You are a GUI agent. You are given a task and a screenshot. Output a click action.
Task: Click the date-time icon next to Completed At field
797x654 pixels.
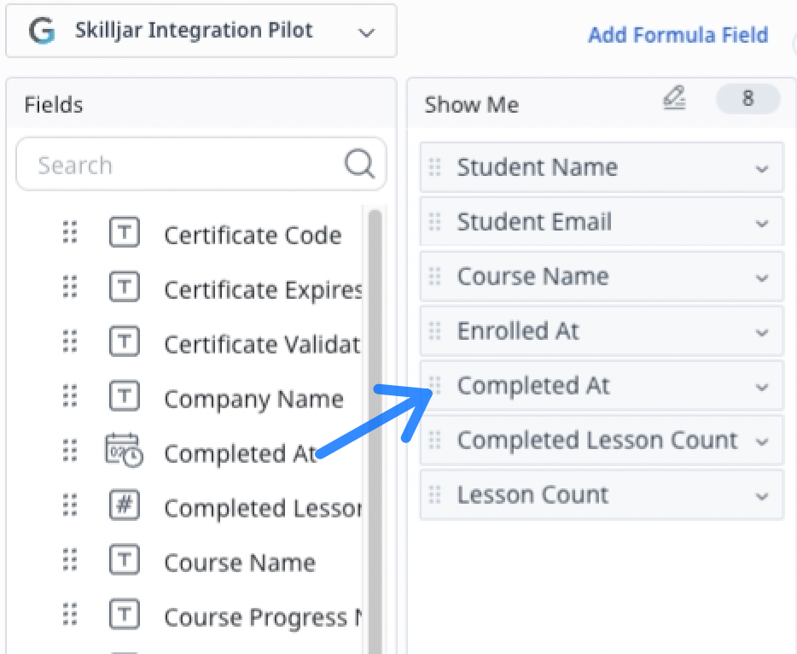pos(124,451)
